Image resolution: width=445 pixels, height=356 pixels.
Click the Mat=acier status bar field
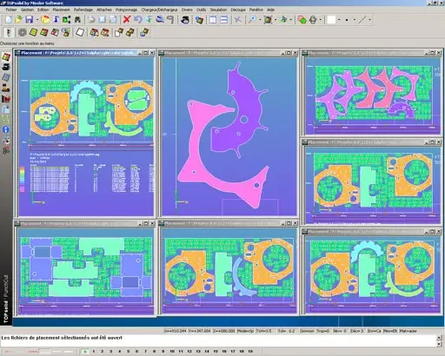[x=408, y=331]
